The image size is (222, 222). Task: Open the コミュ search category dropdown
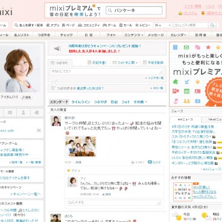point(162,25)
